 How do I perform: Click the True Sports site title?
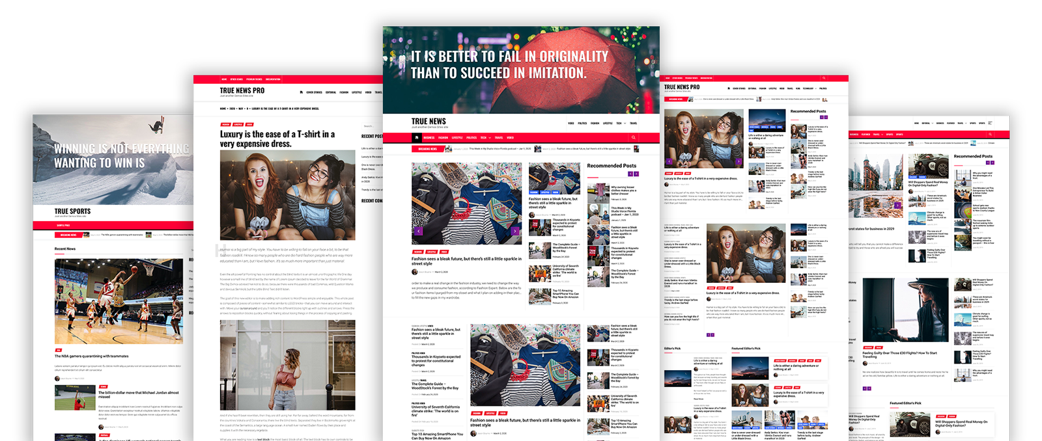point(72,211)
